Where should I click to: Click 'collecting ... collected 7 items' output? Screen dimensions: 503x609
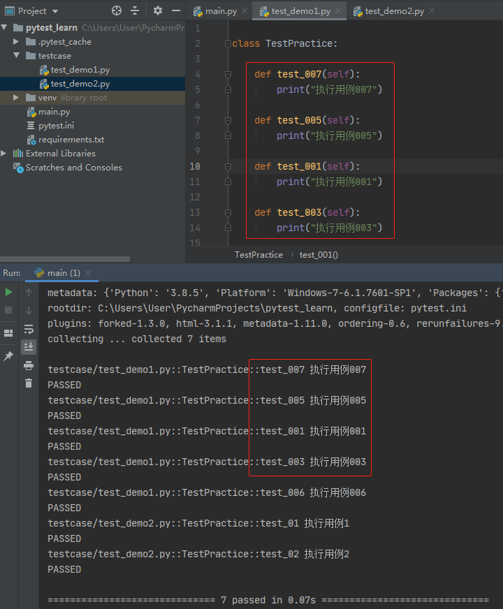[x=137, y=339]
